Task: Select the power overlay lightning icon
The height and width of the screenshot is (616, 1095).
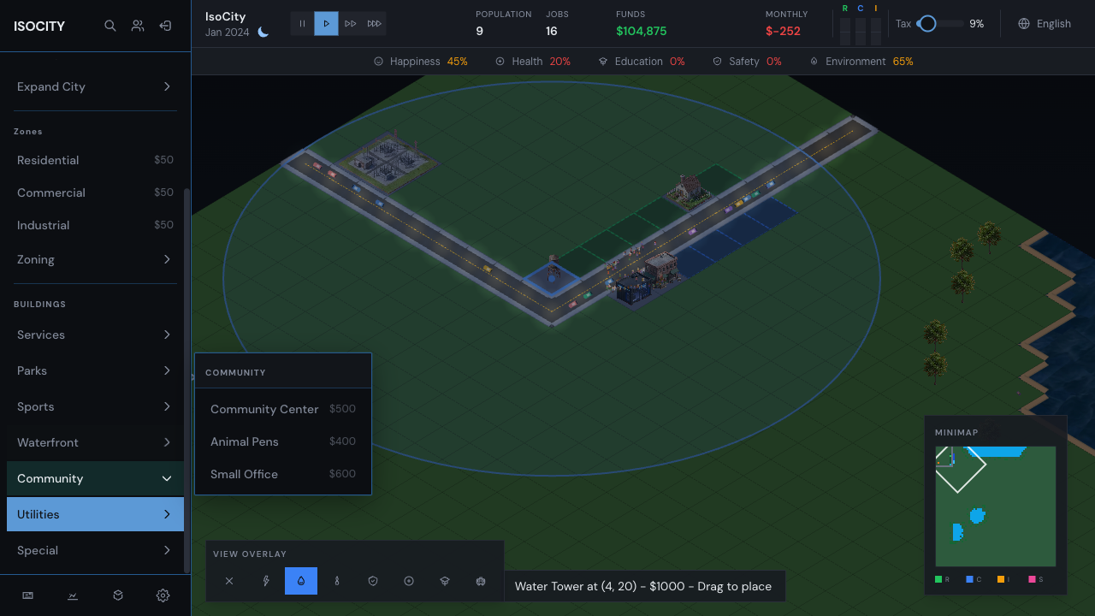Action: (x=266, y=581)
